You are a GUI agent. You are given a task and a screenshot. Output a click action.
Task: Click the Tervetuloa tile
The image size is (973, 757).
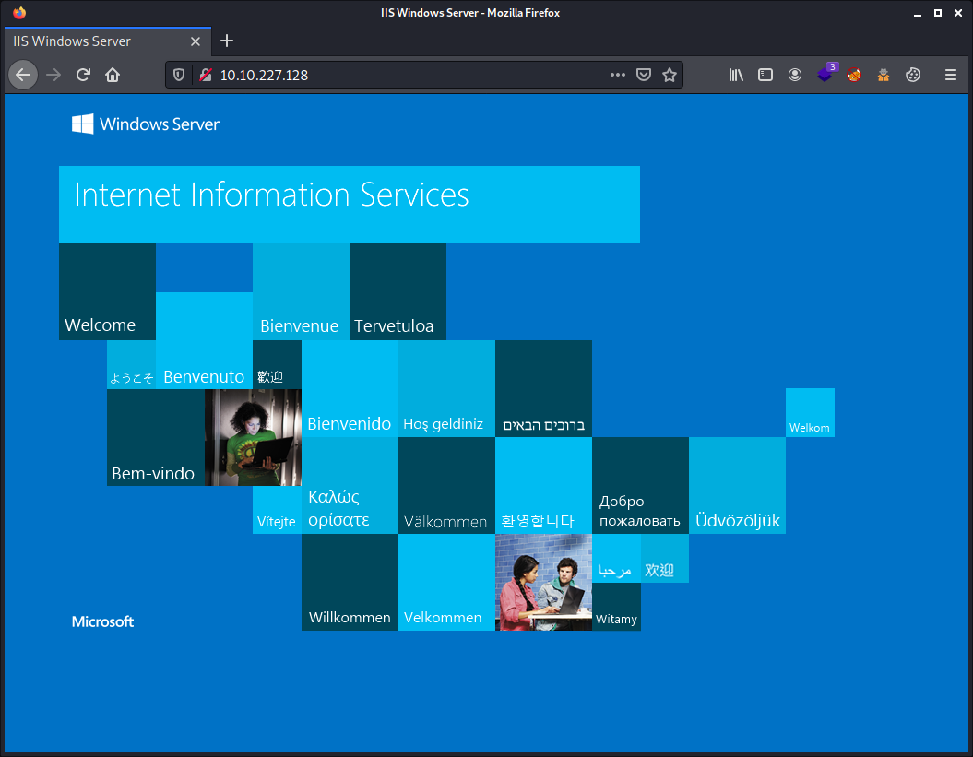398,291
